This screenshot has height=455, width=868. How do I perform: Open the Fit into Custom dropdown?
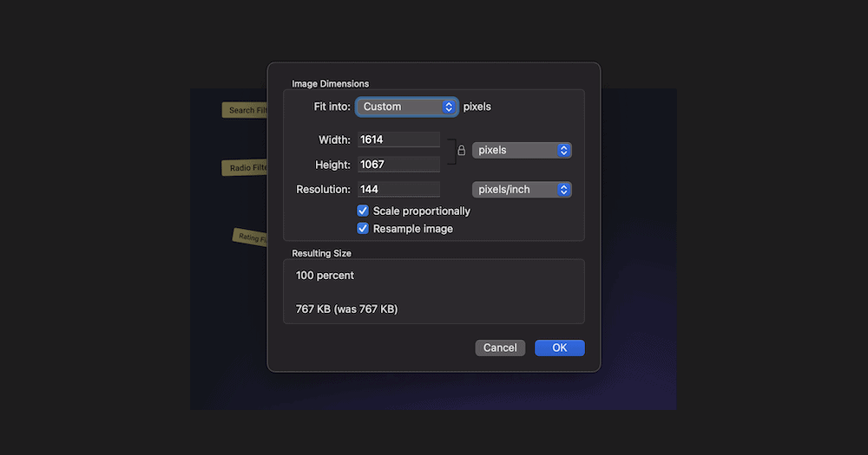coord(407,107)
